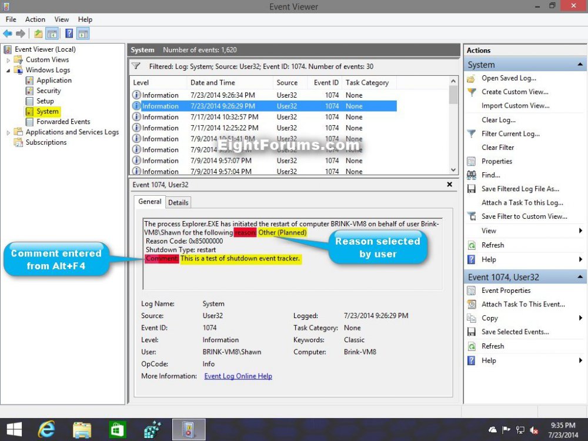Click the volume speaker tray icon
Screen dimensions: 588x441
click(534, 430)
